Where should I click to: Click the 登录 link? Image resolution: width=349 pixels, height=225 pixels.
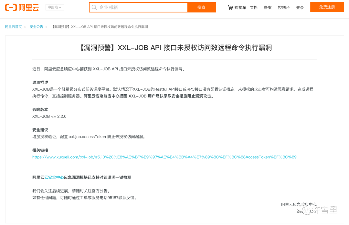[300, 7]
